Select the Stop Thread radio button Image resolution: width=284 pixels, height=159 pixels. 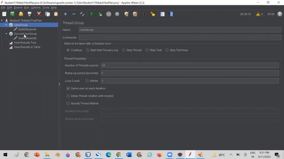point(123,50)
